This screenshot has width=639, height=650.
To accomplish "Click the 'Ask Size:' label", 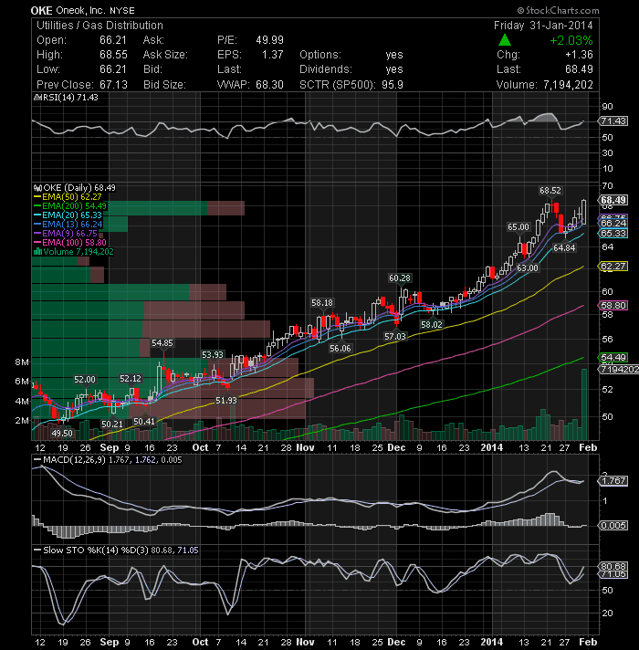I will [x=165, y=55].
